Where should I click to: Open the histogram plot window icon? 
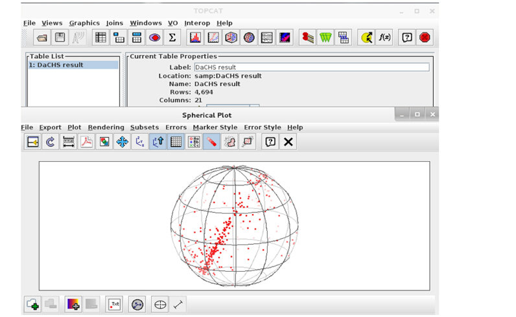(195, 38)
